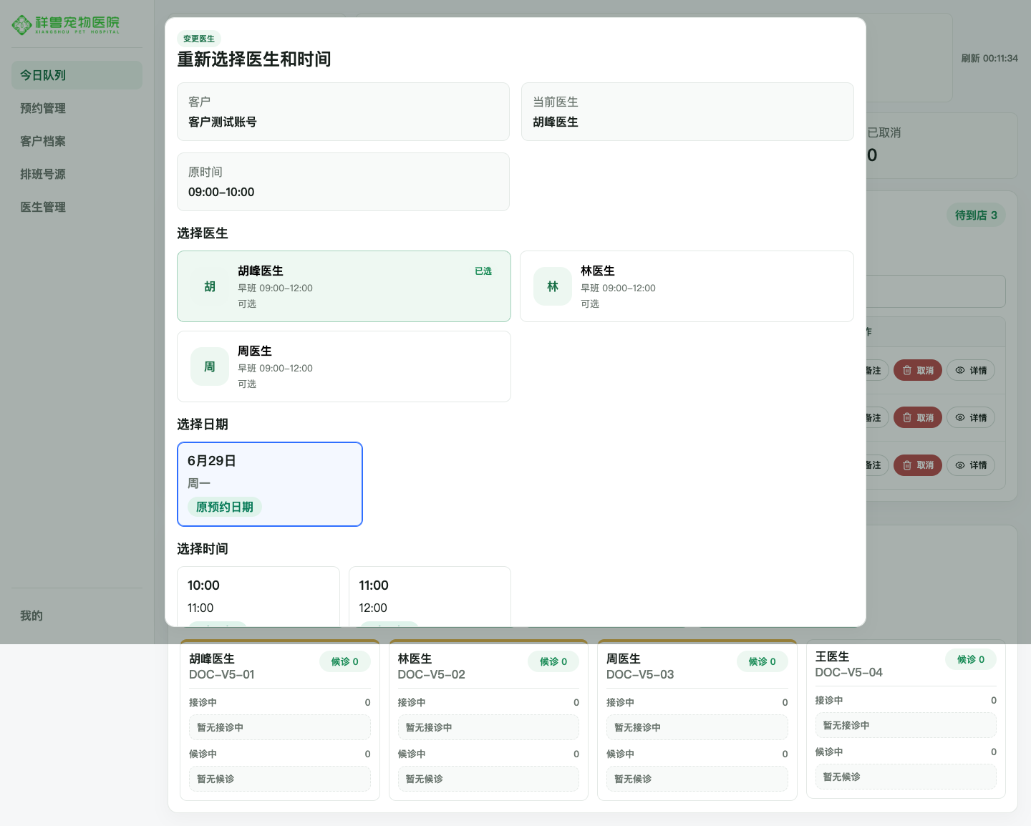1031x826 pixels.
Task: Click the current doctor 胡峰医生 field
Action: click(x=687, y=112)
